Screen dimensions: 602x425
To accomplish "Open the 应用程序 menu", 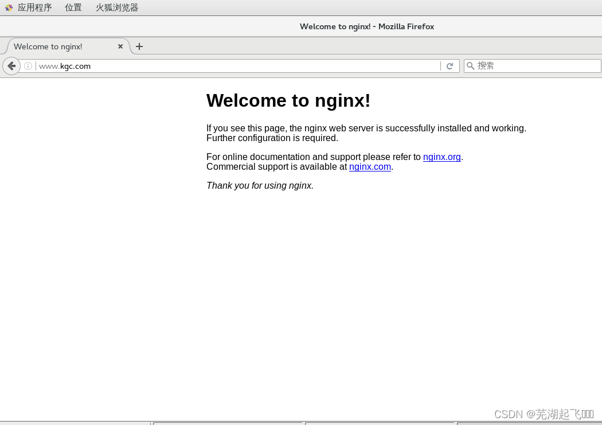I will tap(34, 7).
